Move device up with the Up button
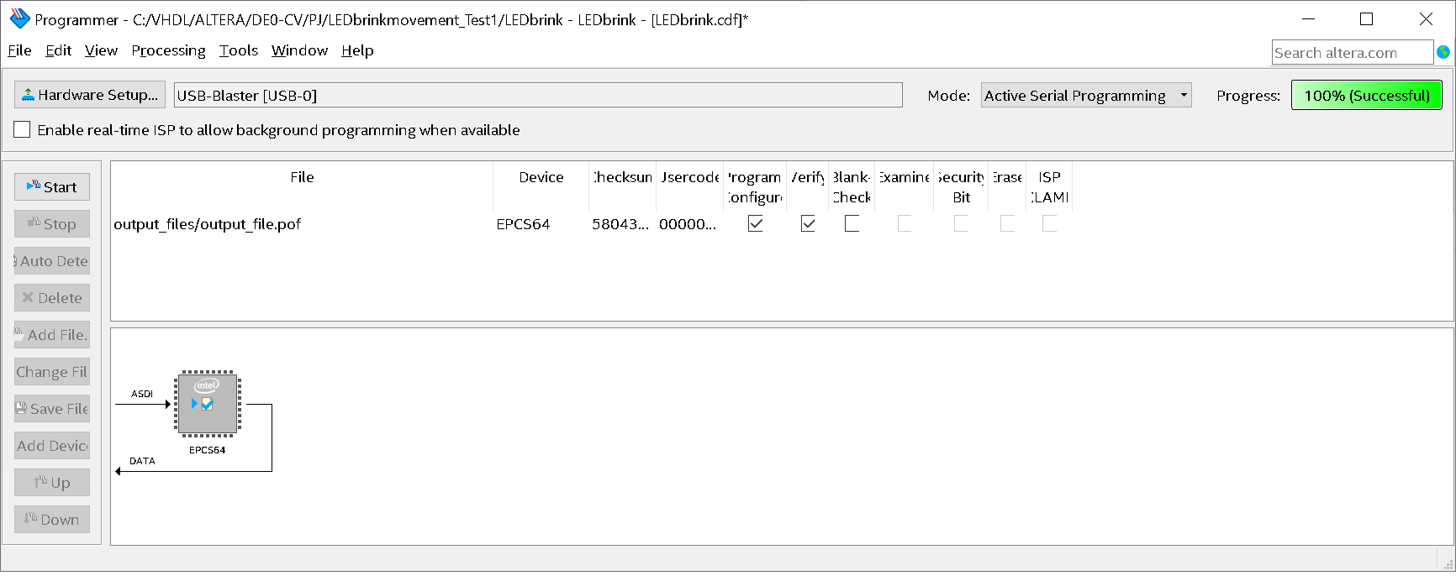The image size is (1456, 581). pyautogui.click(x=52, y=482)
